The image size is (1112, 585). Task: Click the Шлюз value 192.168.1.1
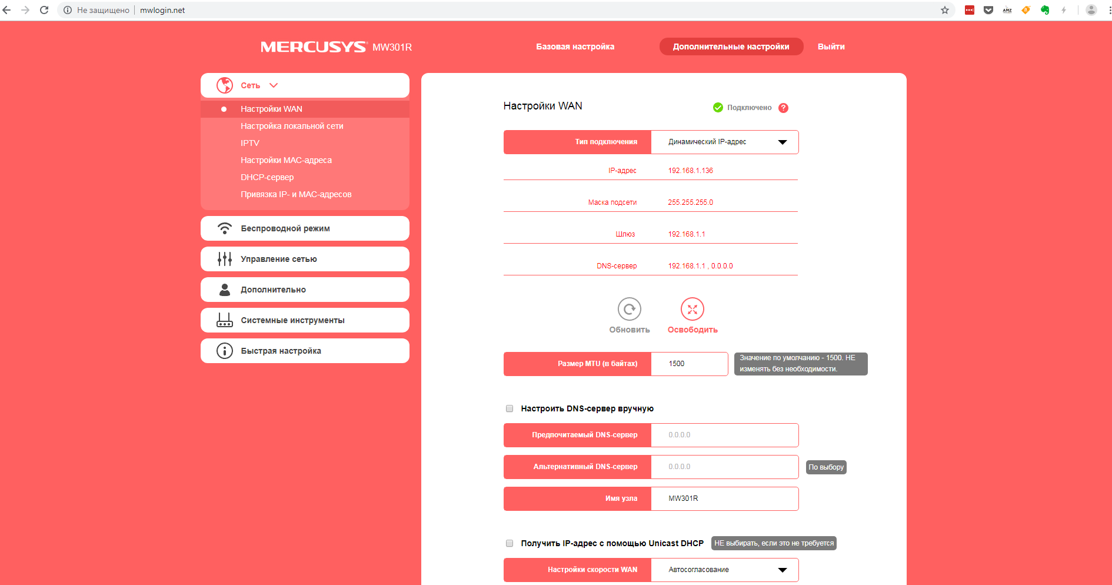coord(687,234)
